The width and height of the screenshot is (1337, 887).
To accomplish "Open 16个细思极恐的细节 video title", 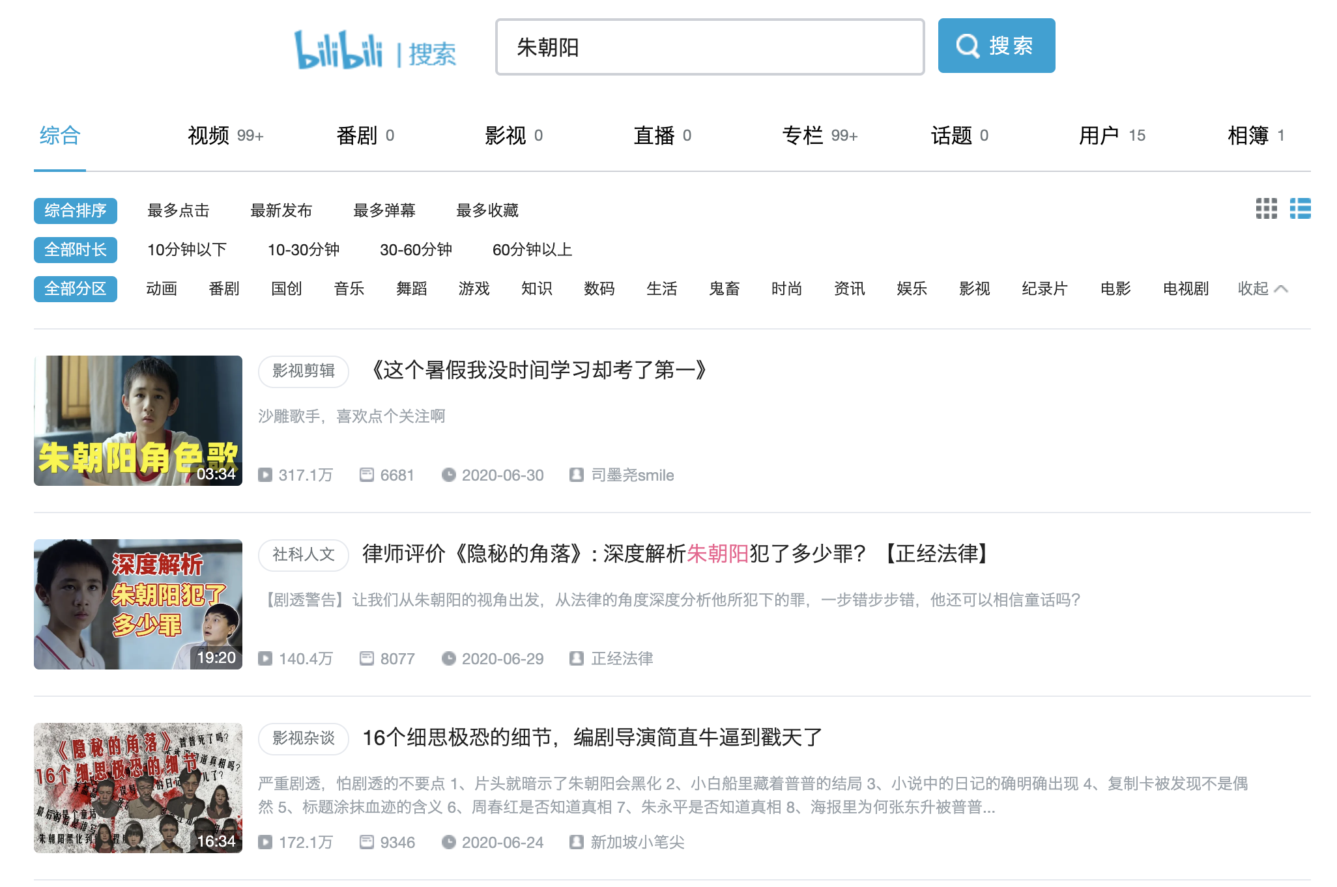I will (592, 737).
